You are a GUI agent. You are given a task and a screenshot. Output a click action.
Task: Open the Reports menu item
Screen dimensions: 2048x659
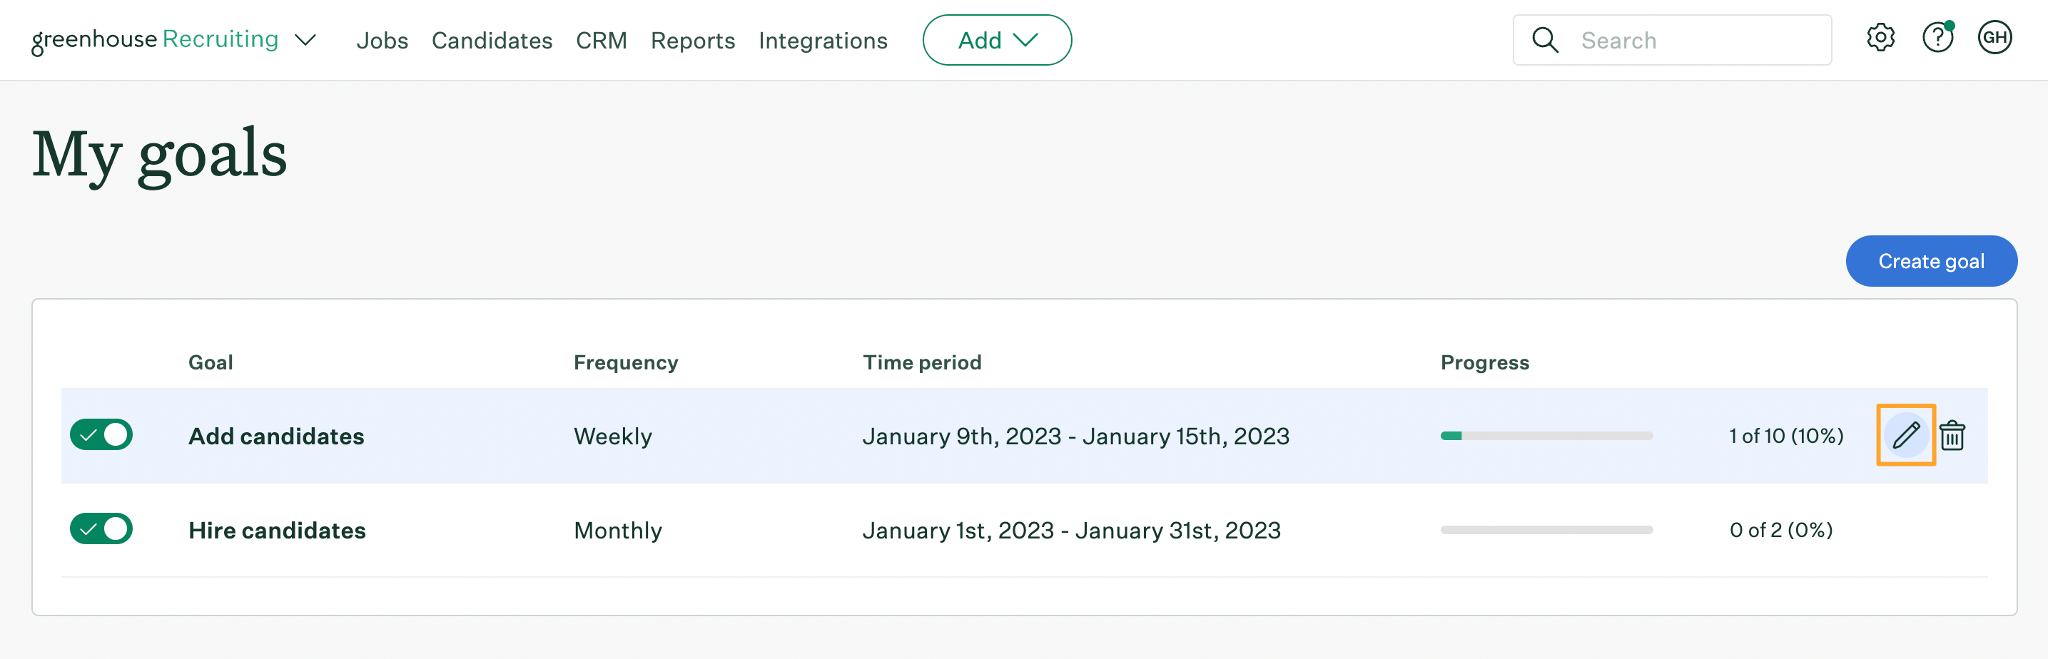click(692, 41)
